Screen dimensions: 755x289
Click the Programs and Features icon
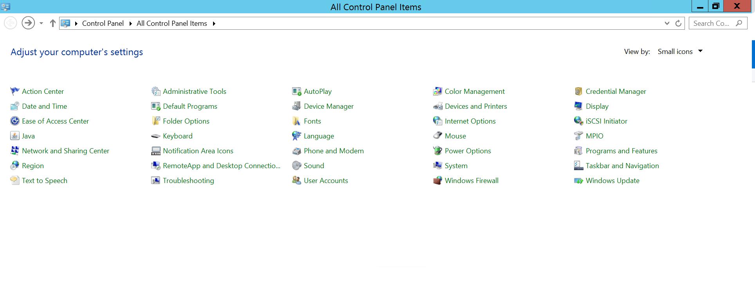(x=579, y=151)
